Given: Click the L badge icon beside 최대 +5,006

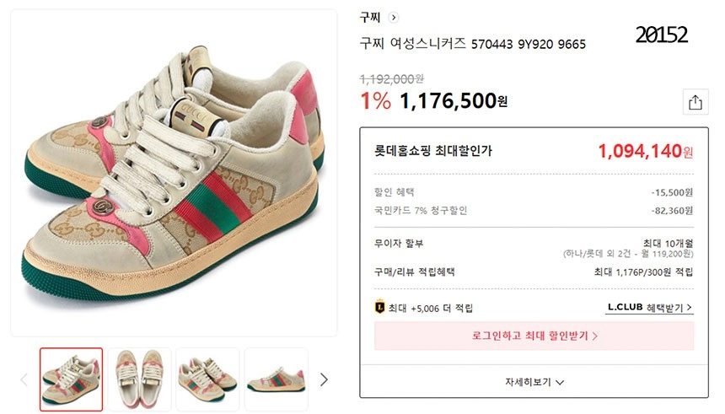Looking at the screenshot, I should pyautogui.click(x=380, y=308).
